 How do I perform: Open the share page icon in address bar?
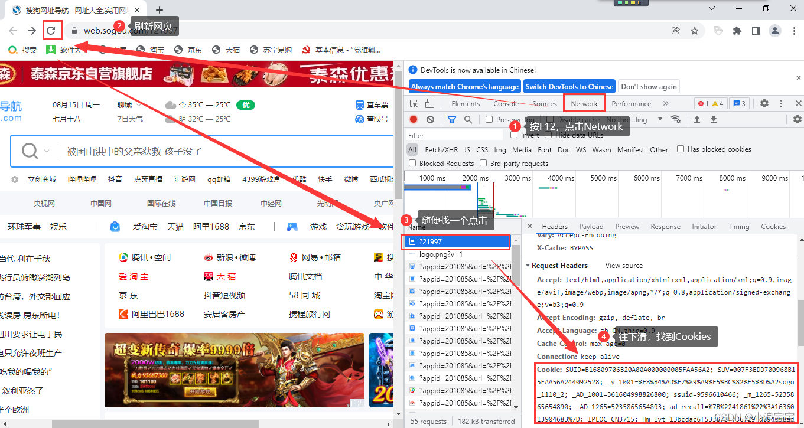pyautogui.click(x=675, y=31)
